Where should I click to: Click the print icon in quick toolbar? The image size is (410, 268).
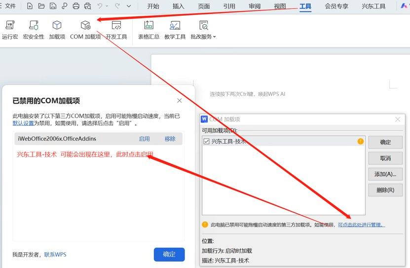76,6
